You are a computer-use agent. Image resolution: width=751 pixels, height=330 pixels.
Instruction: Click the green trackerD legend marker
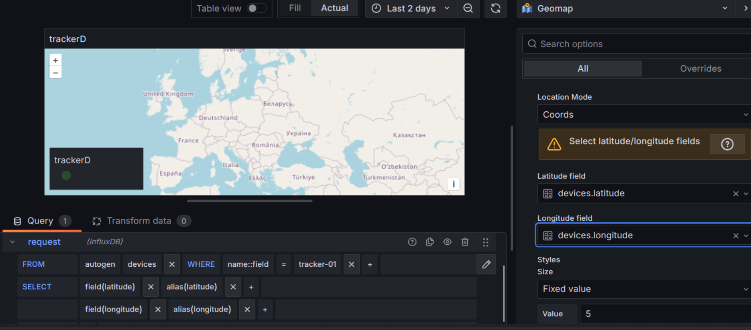tap(66, 175)
